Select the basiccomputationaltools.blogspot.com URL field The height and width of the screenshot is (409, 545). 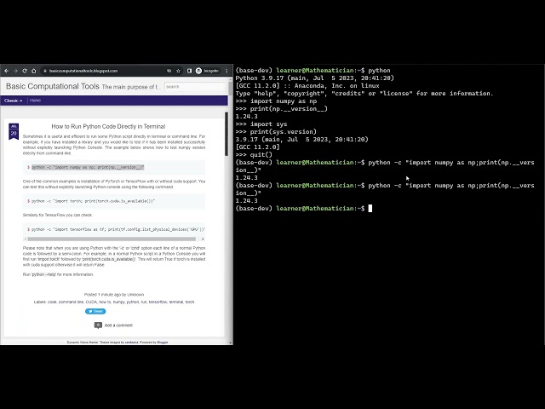click(83, 71)
